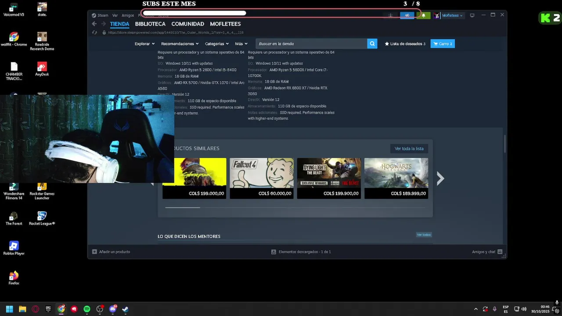
Task: Open the ESP language switcher
Action: pos(506,309)
